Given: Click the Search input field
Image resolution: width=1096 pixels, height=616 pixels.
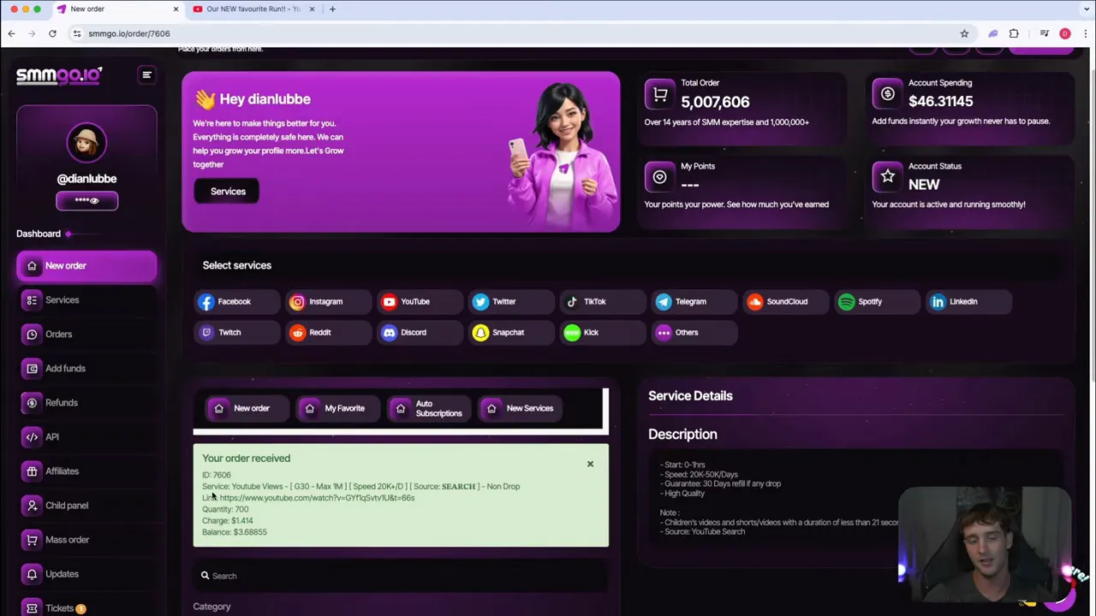Looking at the screenshot, I should pyautogui.click(x=400, y=575).
